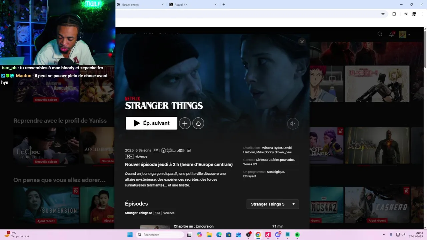This screenshot has height=240, width=427.
Task: Click the 'plus' cast link
Action: click(x=288, y=152)
